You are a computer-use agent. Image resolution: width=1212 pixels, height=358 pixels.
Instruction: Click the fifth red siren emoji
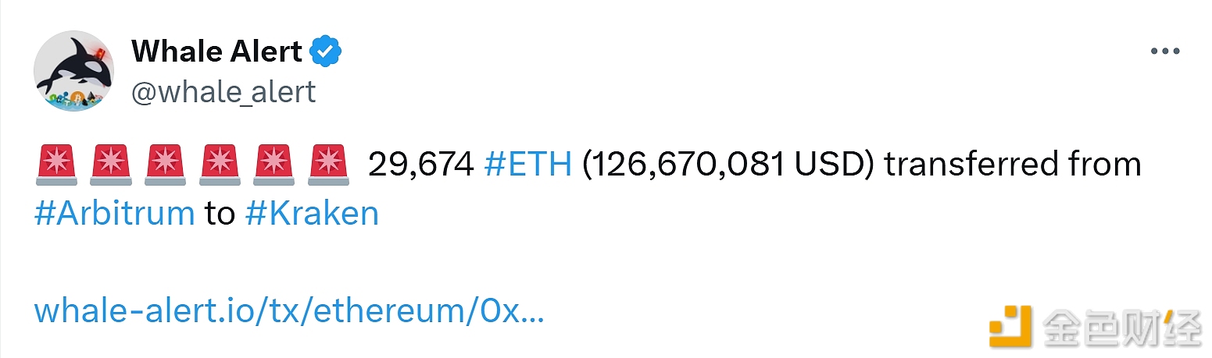coord(275,165)
